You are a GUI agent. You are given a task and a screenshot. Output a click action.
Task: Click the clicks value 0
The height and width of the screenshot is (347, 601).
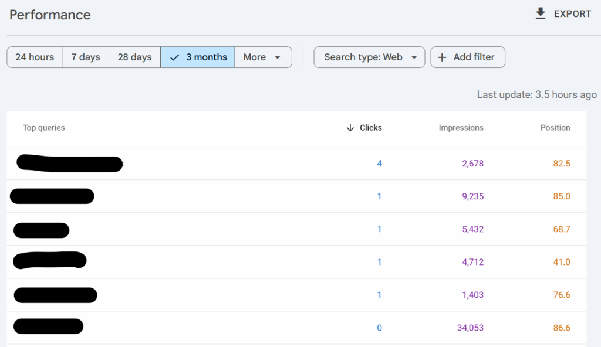click(x=380, y=328)
